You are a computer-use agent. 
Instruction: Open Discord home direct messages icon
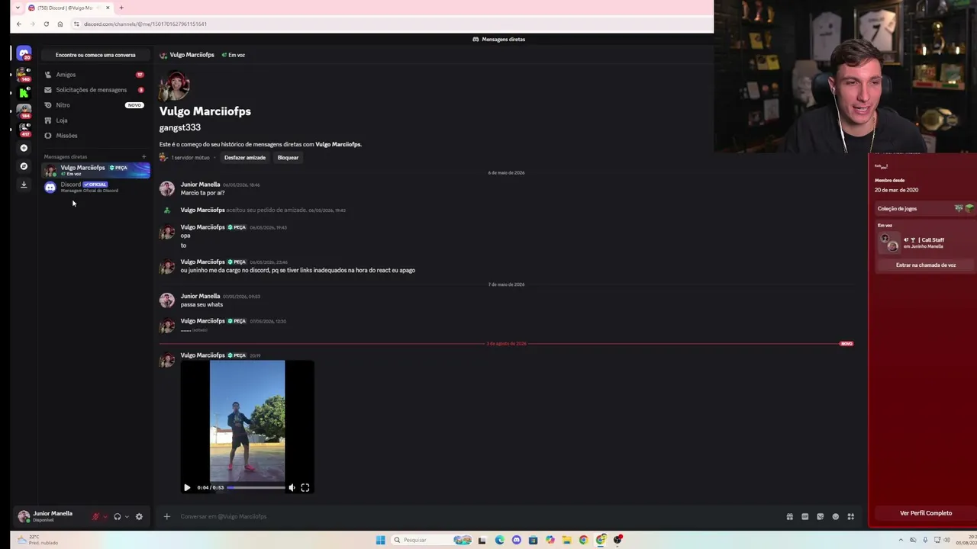24,54
